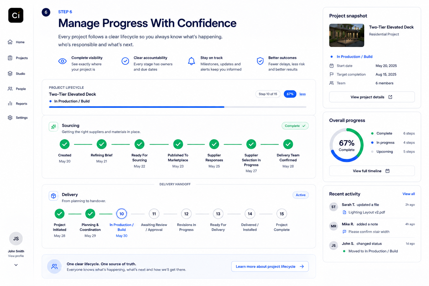
Task: Open Reports in the sidebar
Action: pos(18,104)
